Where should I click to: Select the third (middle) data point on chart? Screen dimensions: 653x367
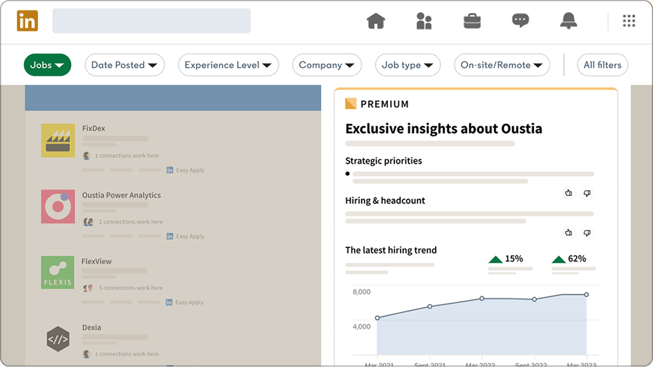point(482,299)
